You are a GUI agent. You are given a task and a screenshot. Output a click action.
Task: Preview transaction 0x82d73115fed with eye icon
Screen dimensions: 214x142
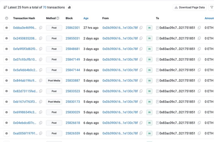point(7,91)
